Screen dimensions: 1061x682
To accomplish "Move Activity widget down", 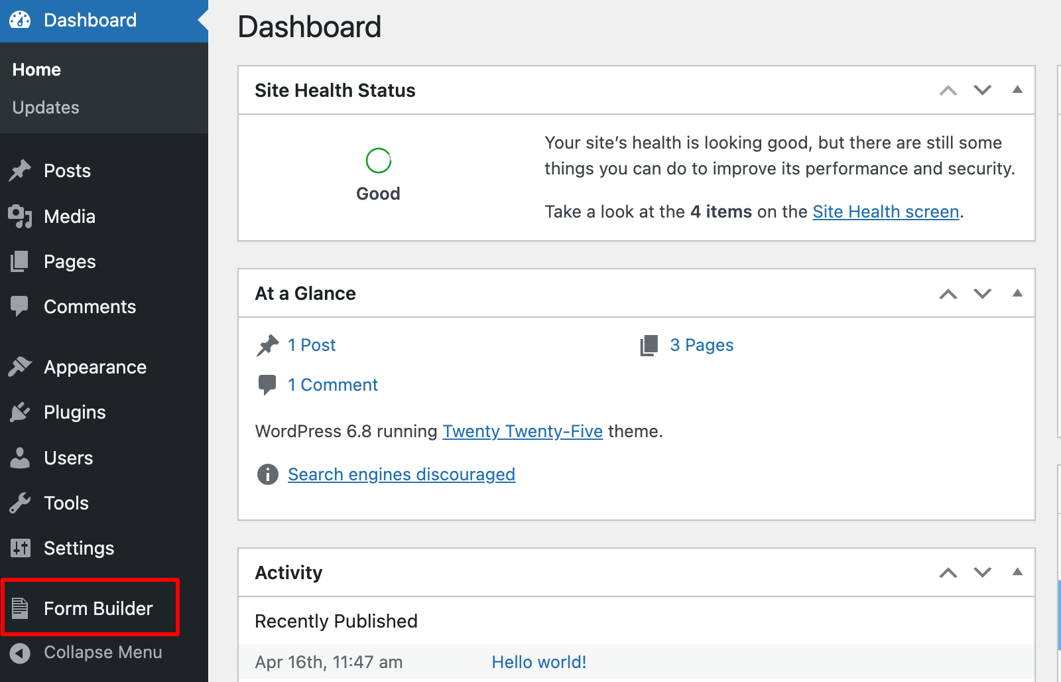I will [983, 572].
